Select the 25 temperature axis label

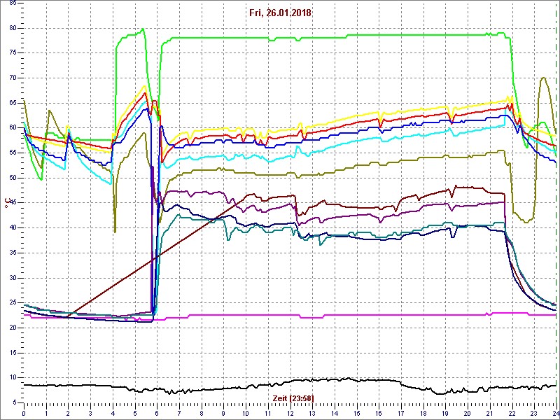[13, 303]
